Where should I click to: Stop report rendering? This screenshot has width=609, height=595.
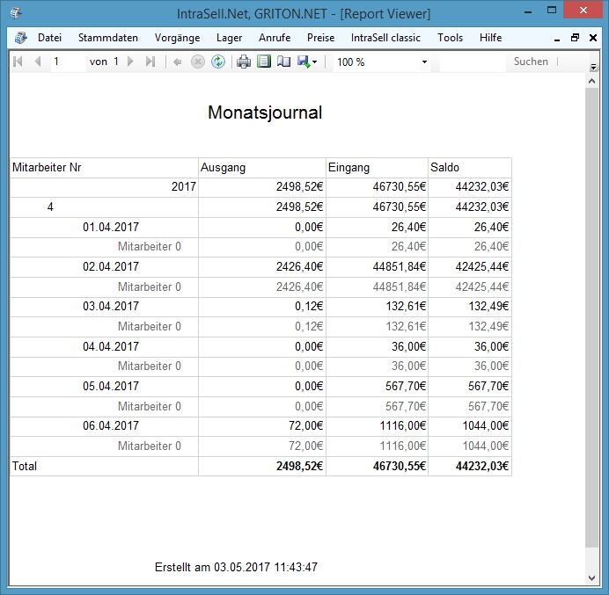[x=198, y=62]
